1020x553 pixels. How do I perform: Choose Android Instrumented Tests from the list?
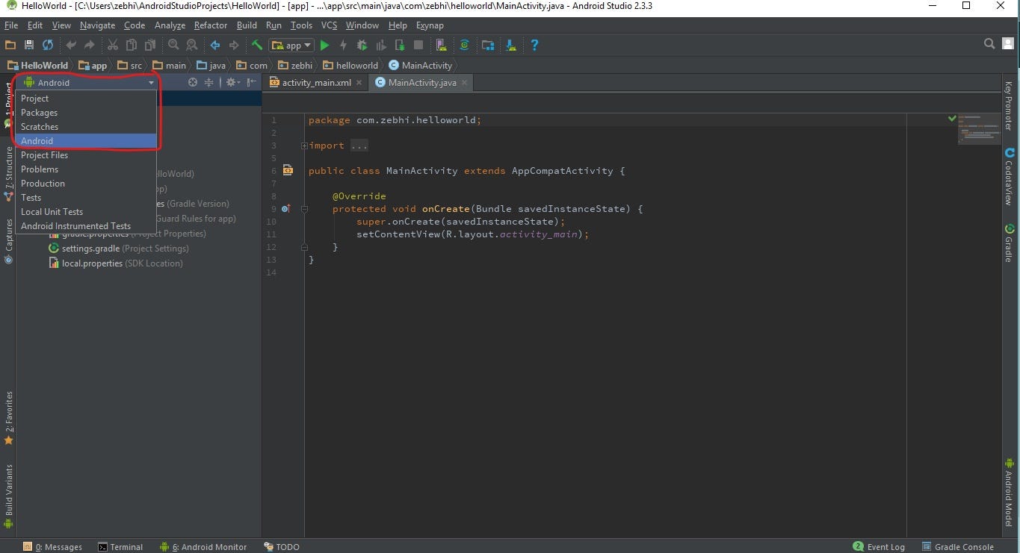(x=86, y=226)
